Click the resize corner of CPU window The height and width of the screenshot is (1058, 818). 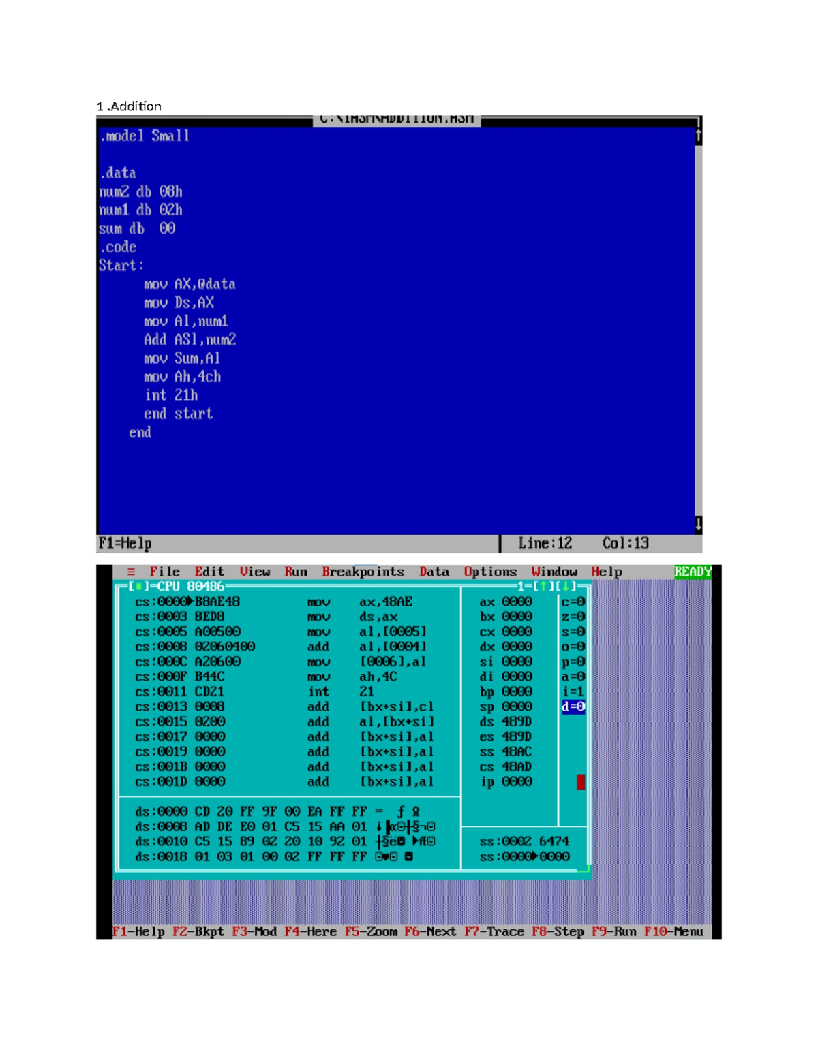[584, 869]
